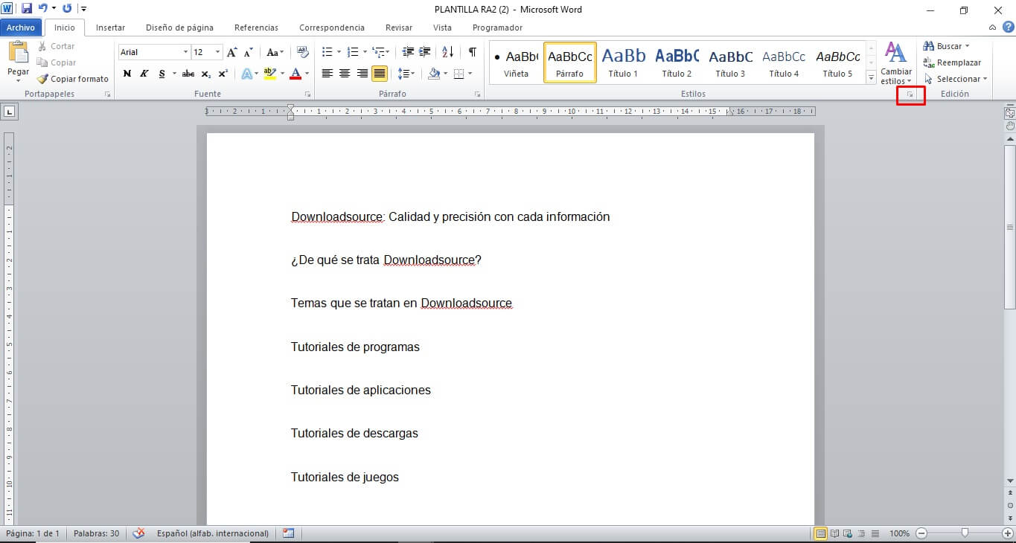This screenshot has height=543, width=1016.
Task: Apply red font color
Action: click(295, 74)
